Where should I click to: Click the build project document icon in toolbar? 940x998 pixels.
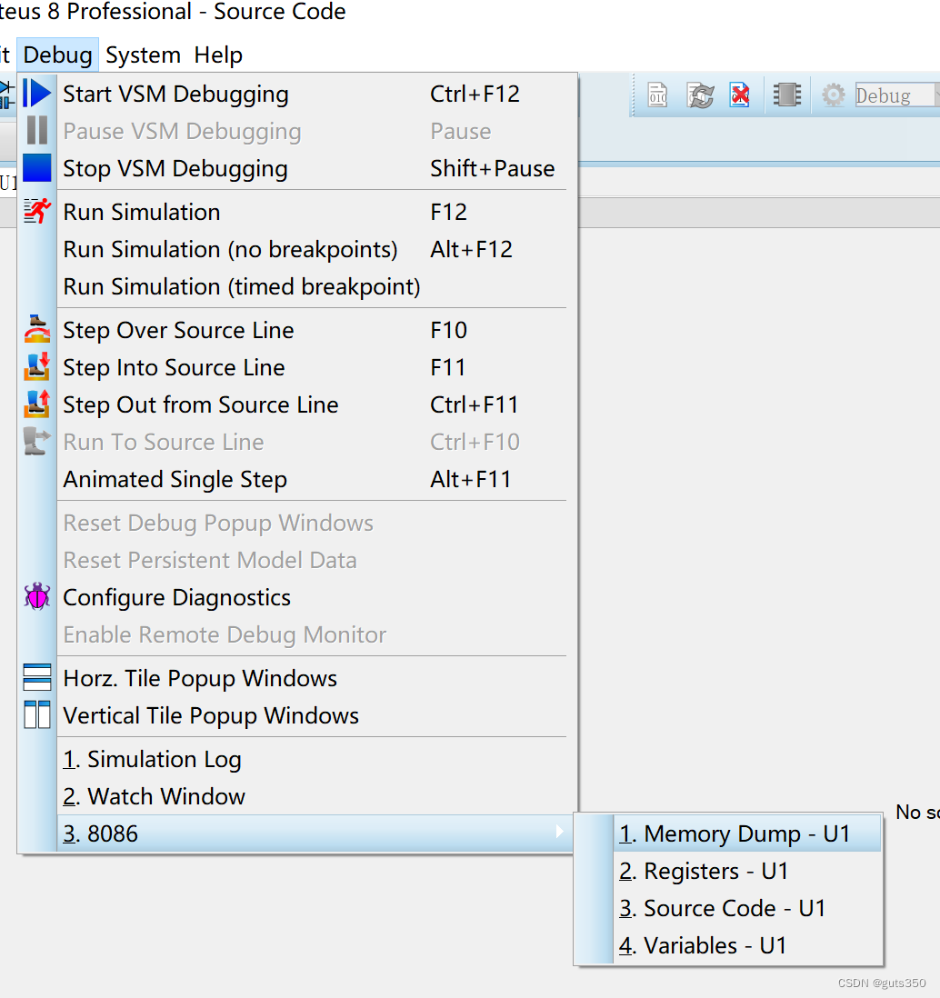(x=657, y=95)
